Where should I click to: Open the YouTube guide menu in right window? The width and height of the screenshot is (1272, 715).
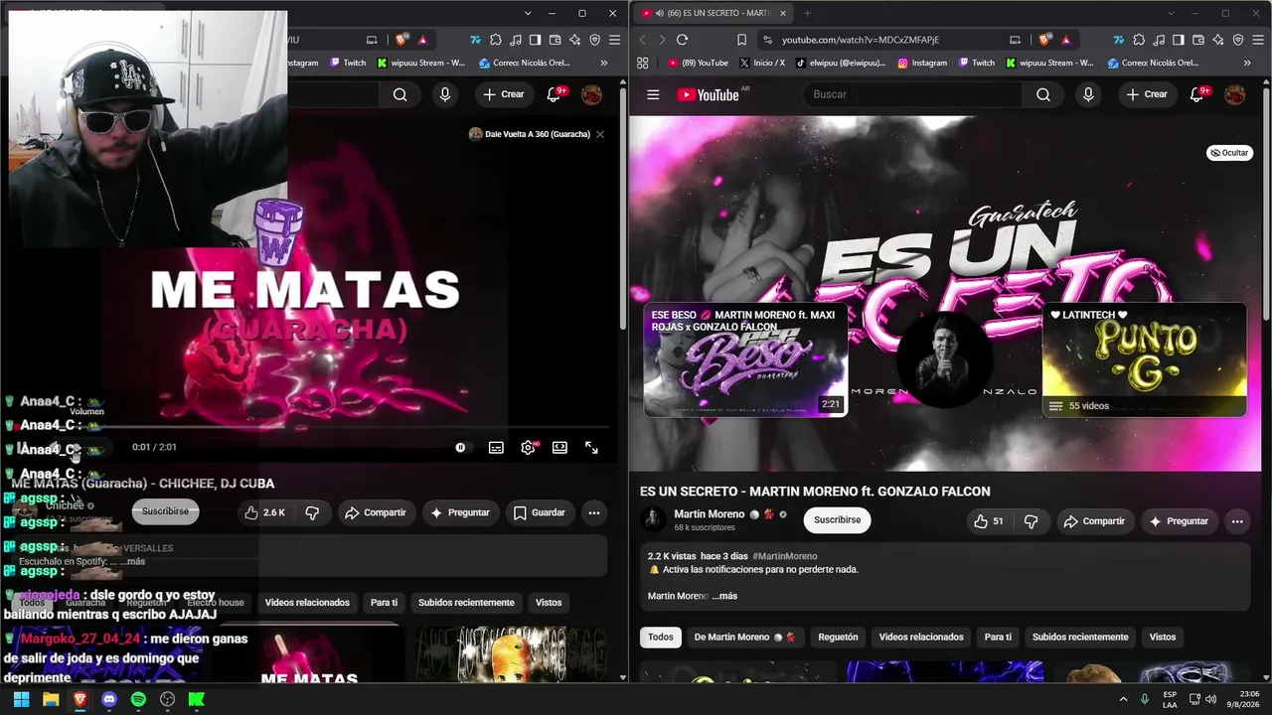click(x=653, y=94)
